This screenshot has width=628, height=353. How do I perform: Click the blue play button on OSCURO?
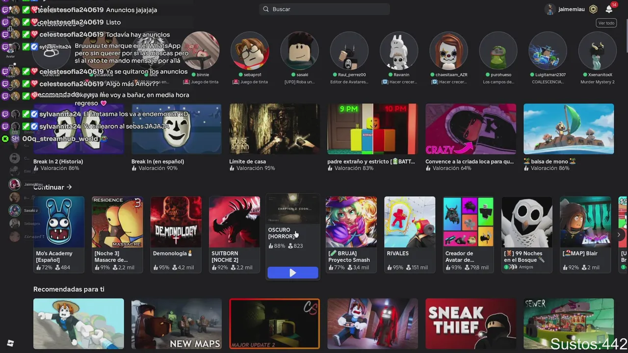click(x=293, y=273)
